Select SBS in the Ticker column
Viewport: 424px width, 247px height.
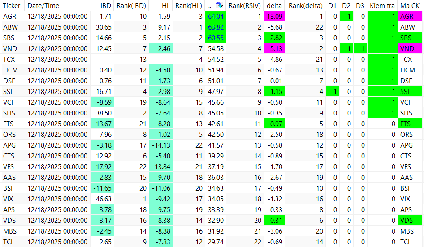(x=9, y=38)
